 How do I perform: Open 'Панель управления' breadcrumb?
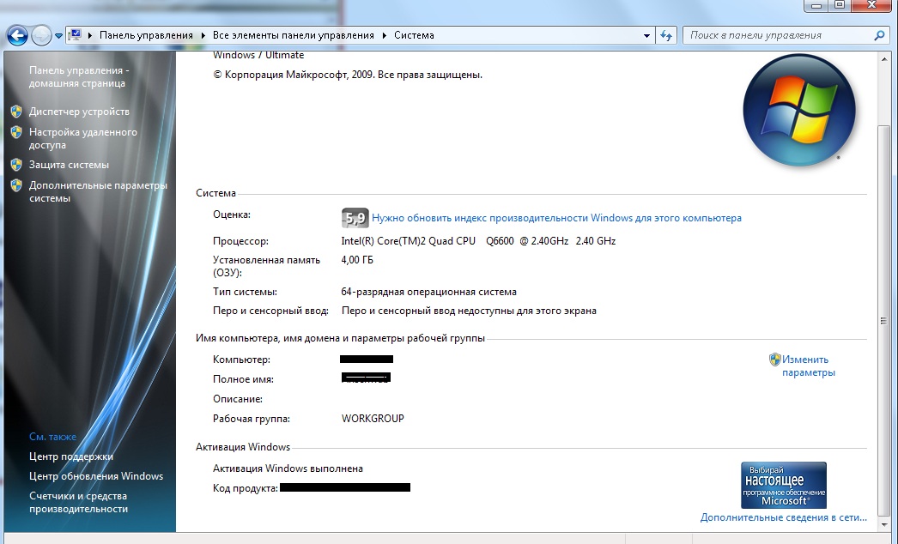pos(146,35)
